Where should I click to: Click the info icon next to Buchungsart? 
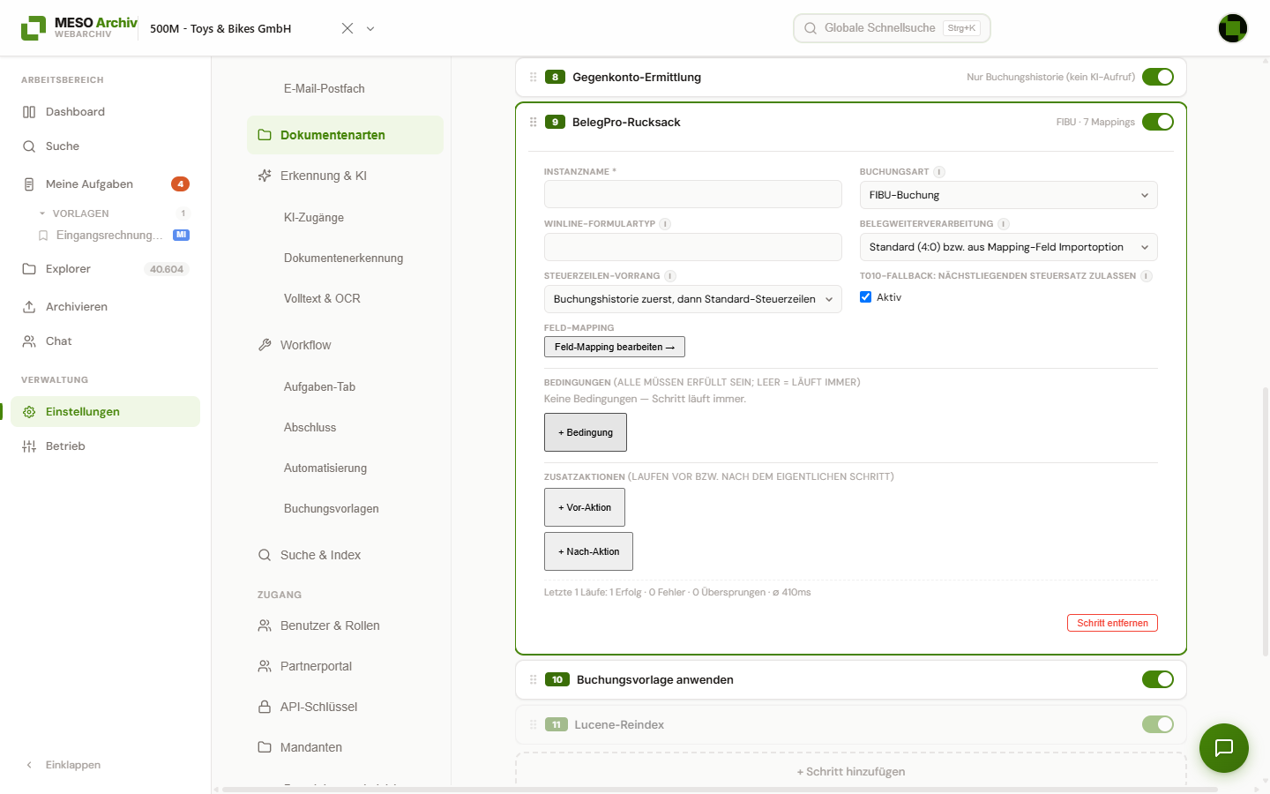pos(939,172)
